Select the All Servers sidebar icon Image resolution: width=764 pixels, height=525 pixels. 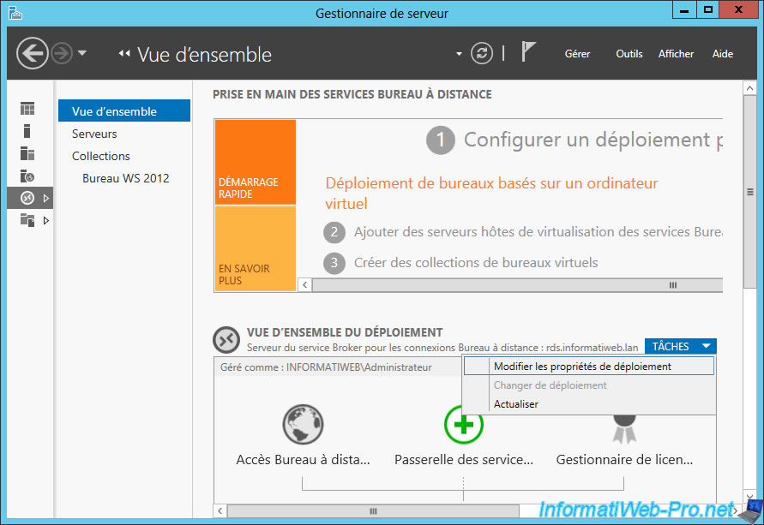click(x=27, y=153)
